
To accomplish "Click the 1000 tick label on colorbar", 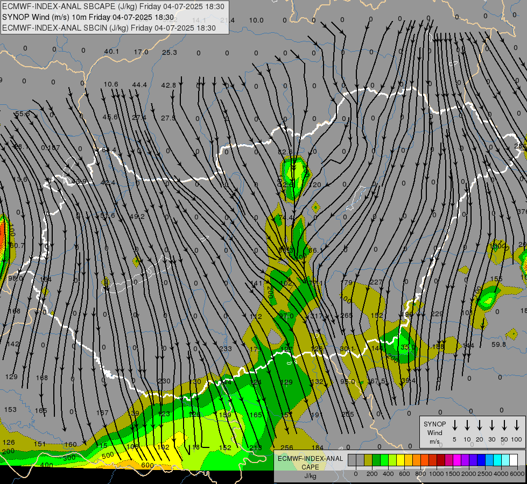I will coord(437,474).
